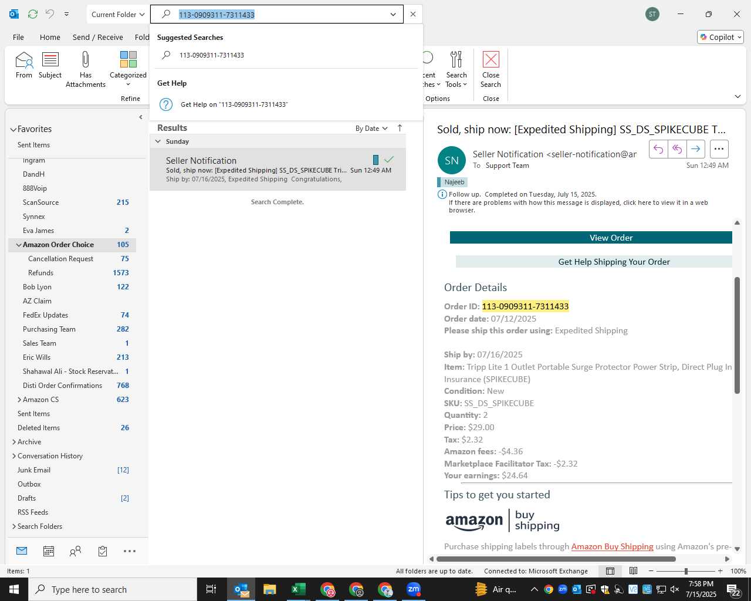This screenshot has width=751, height=601.
Task: Click the Close Search button
Action: pyautogui.click(x=491, y=69)
